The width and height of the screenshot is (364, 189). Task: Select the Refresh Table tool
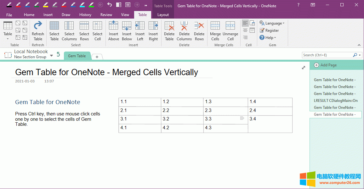pyautogui.click(x=38, y=31)
